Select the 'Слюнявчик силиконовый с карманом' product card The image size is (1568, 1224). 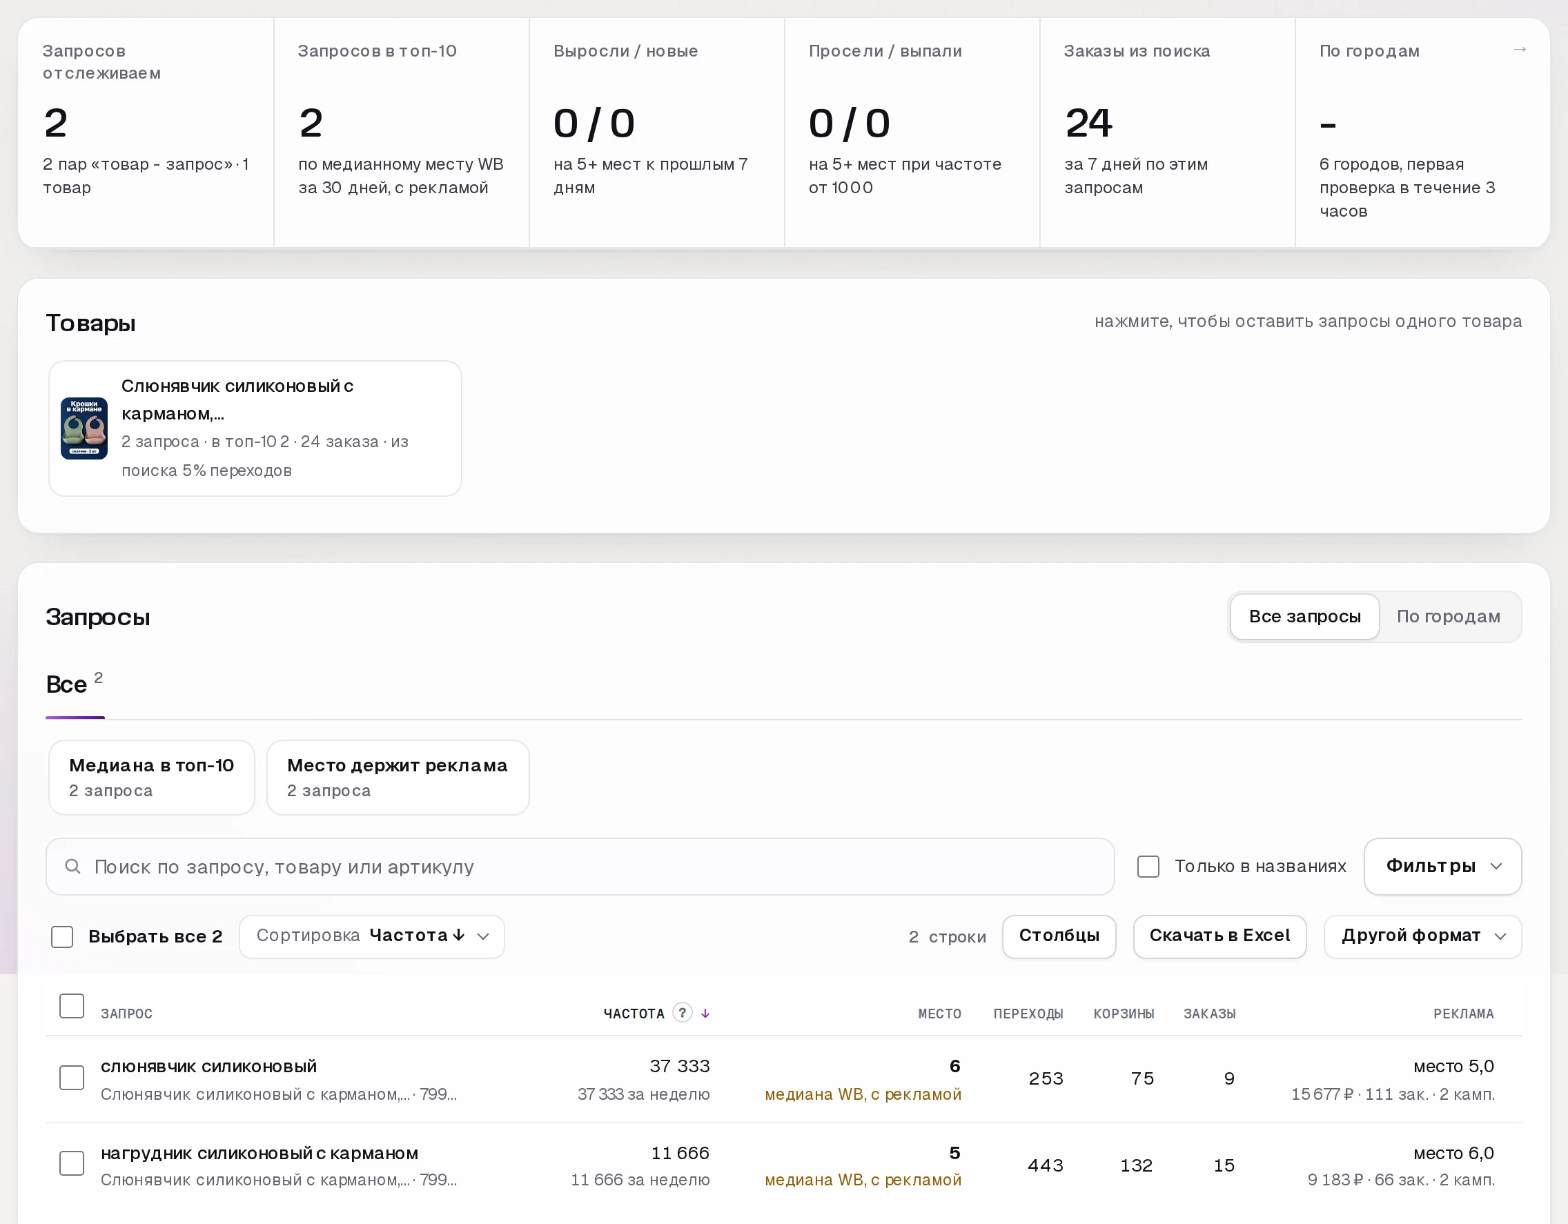[x=255, y=428]
